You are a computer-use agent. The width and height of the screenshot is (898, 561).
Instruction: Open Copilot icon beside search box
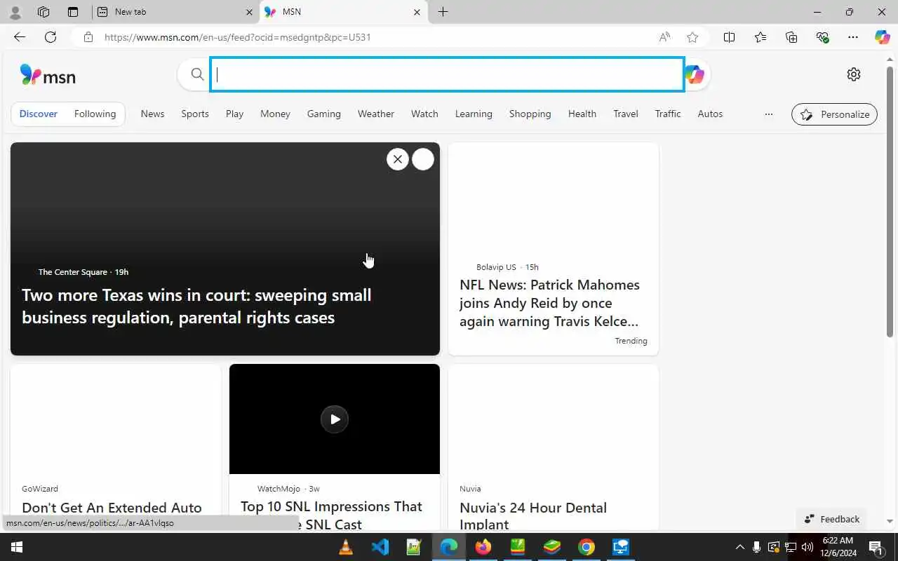695,74
